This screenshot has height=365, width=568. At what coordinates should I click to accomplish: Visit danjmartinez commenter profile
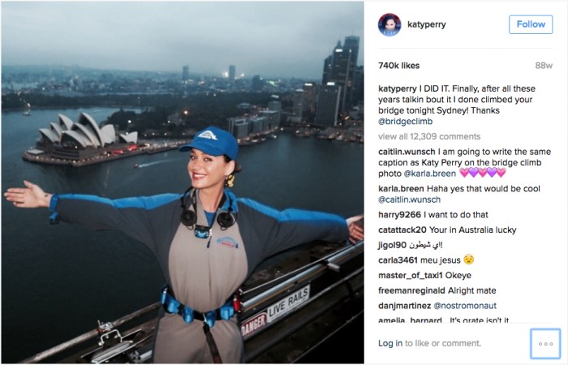[x=404, y=306]
